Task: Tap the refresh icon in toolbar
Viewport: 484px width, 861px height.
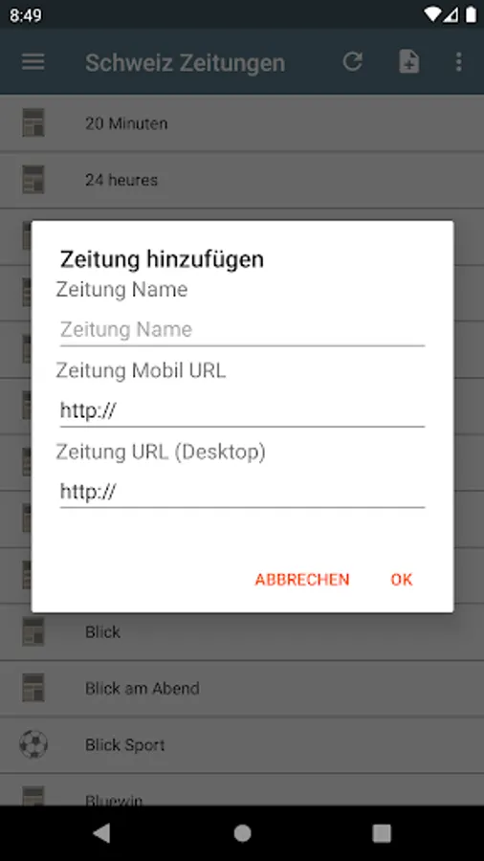Action: (352, 61)
